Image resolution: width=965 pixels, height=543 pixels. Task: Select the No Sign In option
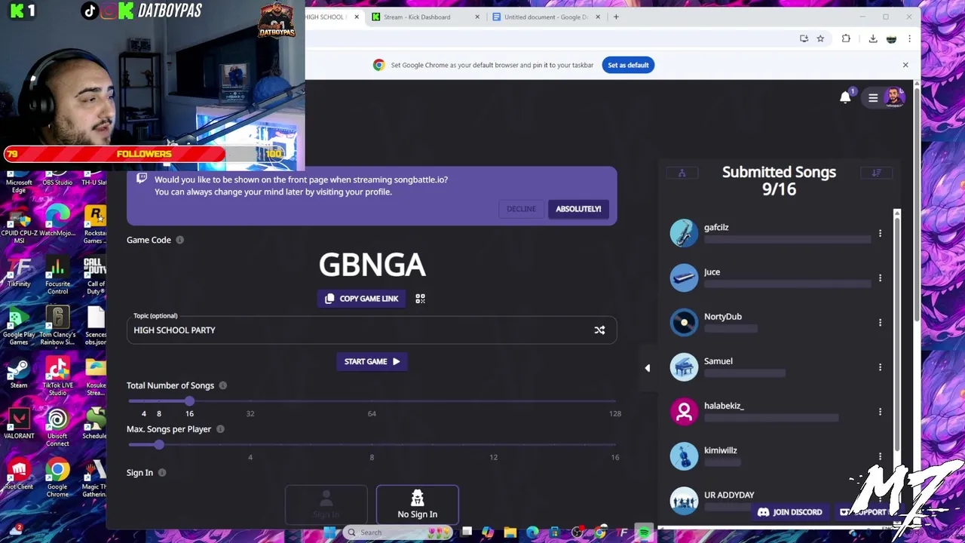417,504
